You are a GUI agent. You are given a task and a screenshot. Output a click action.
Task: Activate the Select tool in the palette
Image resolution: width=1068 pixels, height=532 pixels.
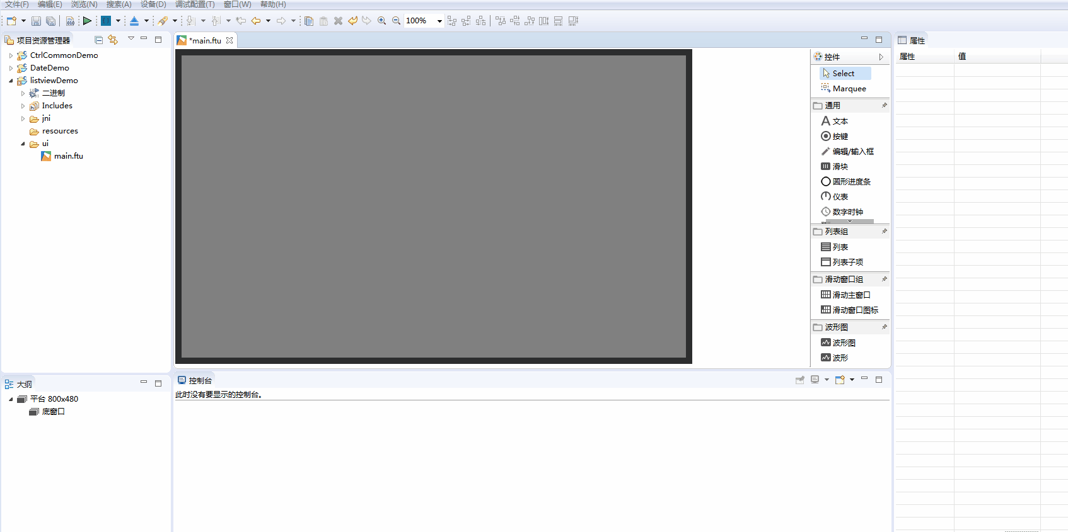click(845, 74)
